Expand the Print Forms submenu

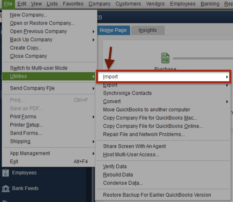(x=48, y=117)
